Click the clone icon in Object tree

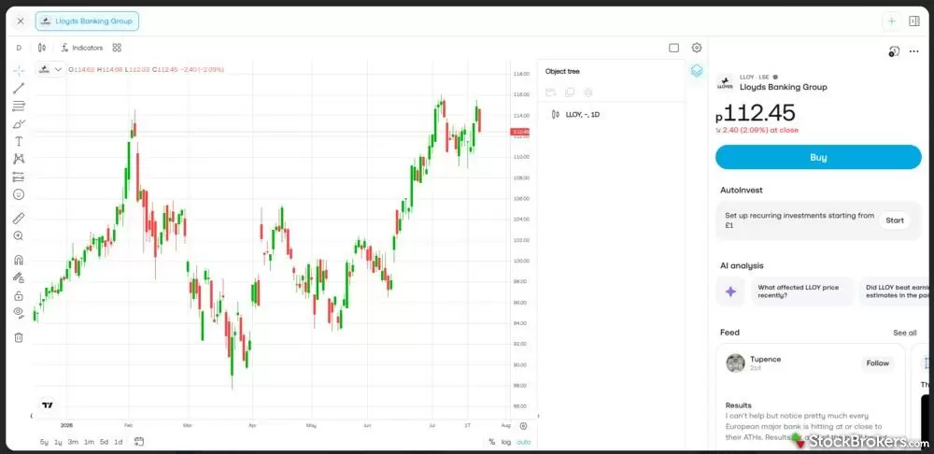coord(570,92)
